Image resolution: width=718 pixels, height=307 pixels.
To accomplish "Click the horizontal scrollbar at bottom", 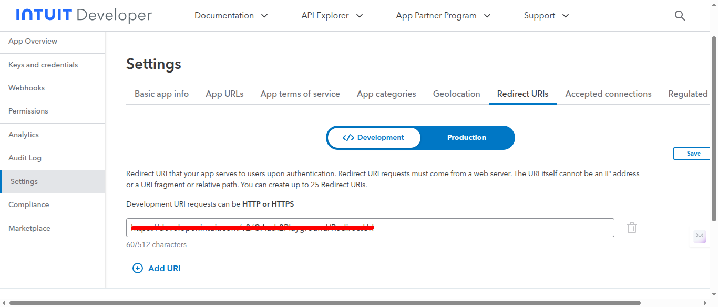I will (324, 303).
